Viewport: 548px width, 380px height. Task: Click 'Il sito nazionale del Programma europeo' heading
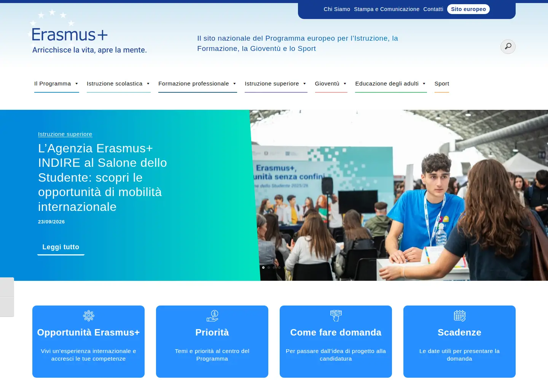pos(298,43)
